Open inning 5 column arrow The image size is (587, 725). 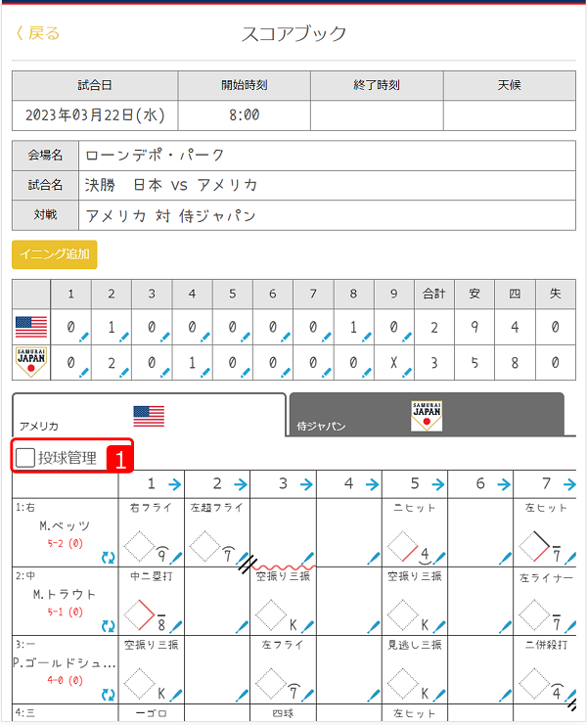click(x=437, y=484)
